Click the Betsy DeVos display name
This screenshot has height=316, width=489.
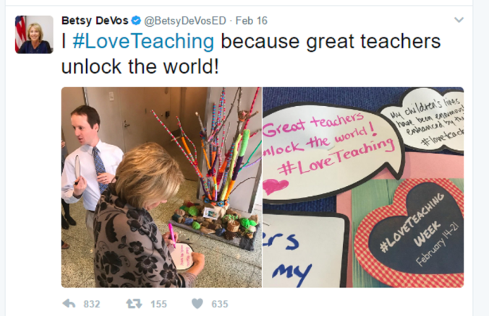click(x=95, y=20)
